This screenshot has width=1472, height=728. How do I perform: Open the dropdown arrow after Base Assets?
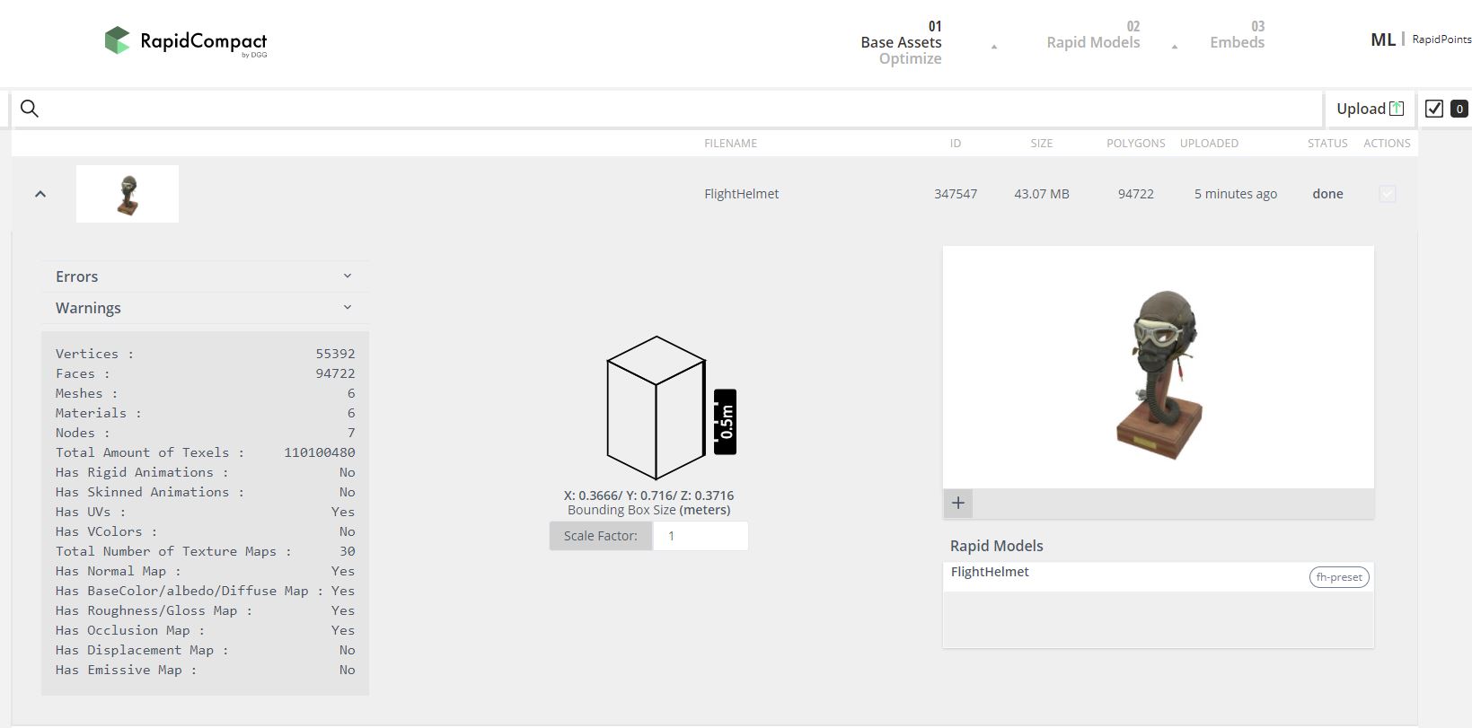[993, 47]
